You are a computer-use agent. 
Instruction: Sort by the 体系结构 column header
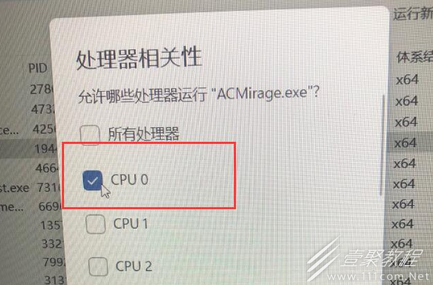click(414, 57)
